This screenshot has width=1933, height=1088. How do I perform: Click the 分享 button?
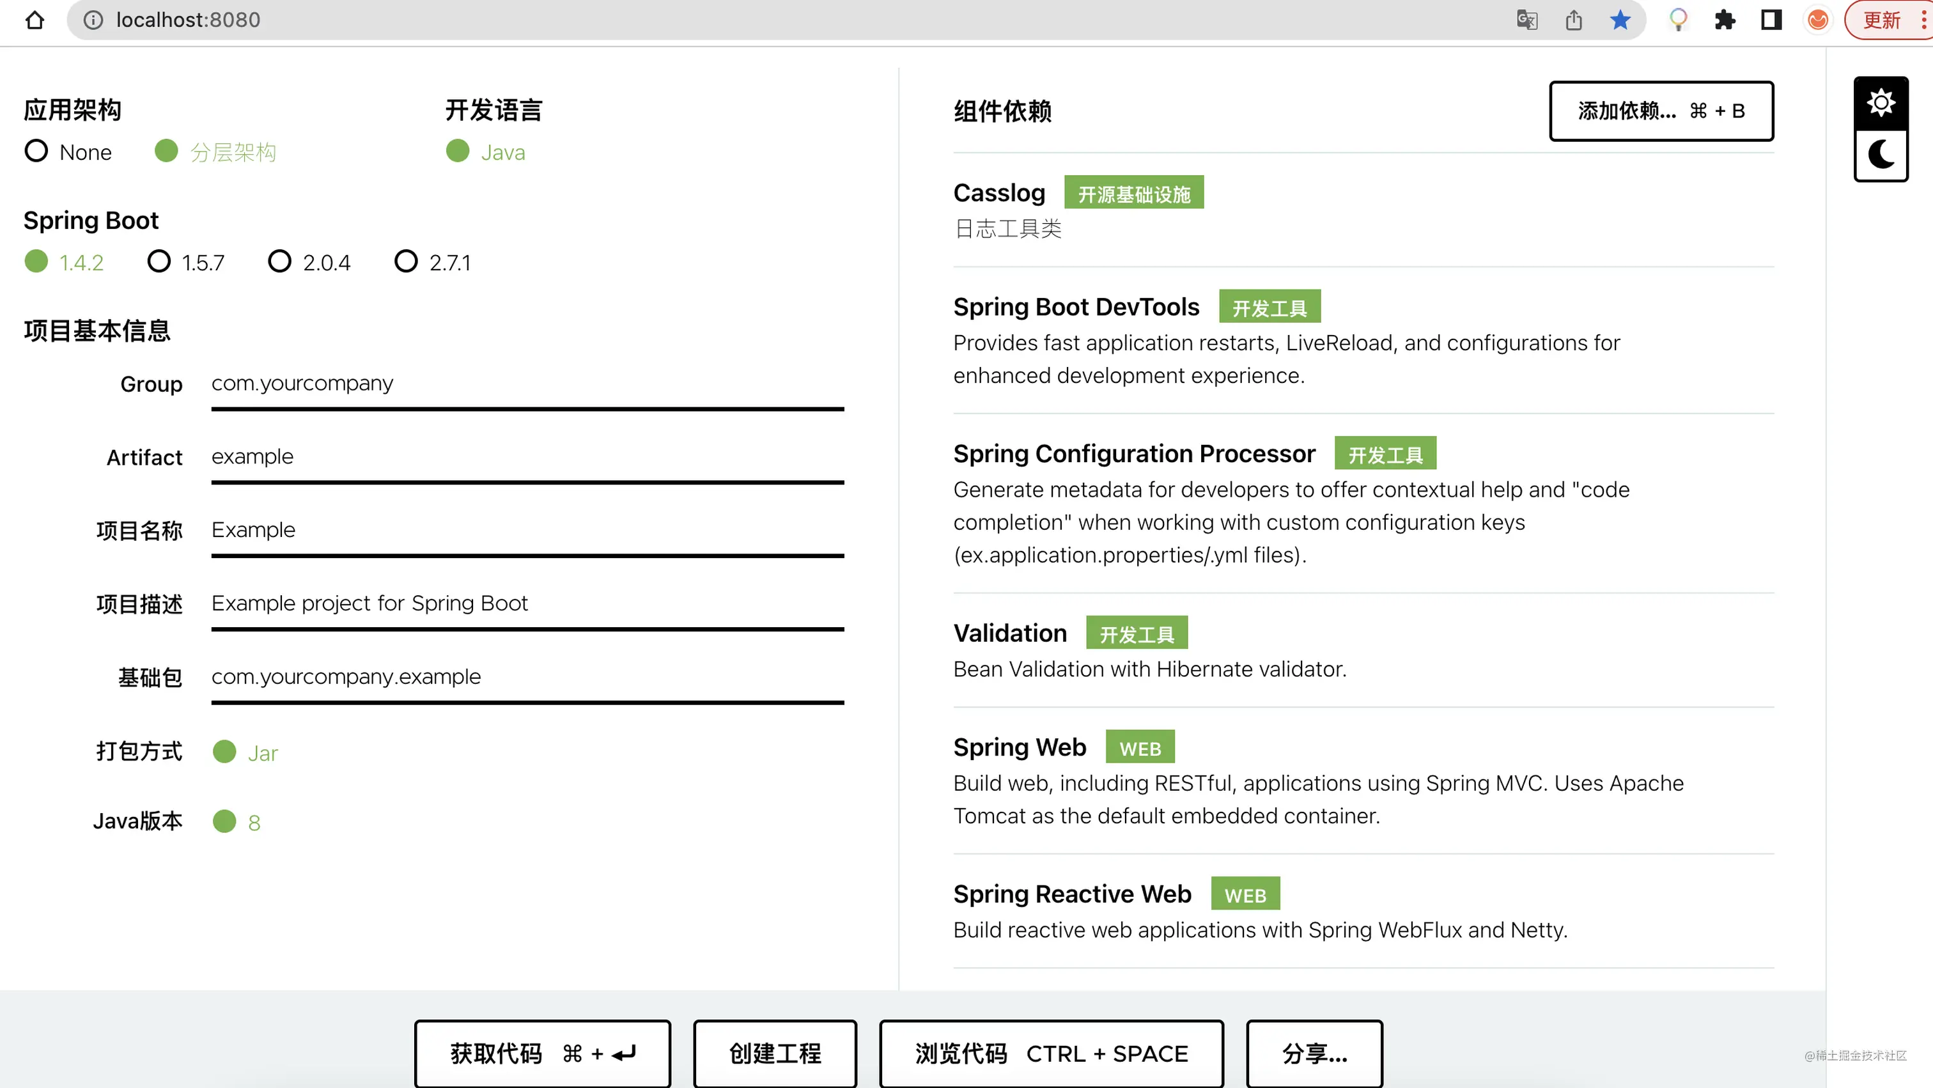pyautogui.click(x=1315, y=1053)
